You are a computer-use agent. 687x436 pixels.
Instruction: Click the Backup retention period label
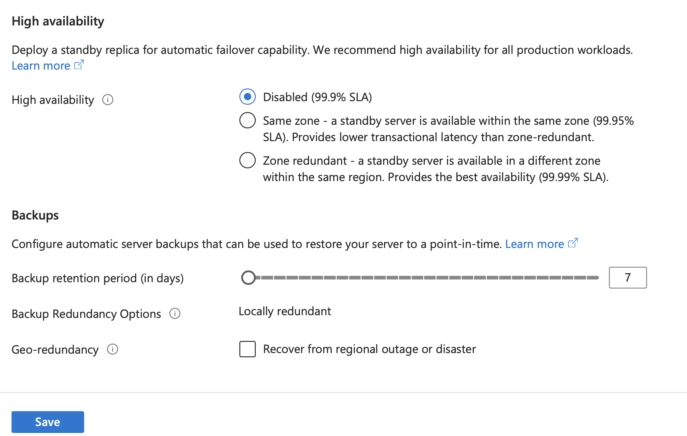(x=97, y=278)
